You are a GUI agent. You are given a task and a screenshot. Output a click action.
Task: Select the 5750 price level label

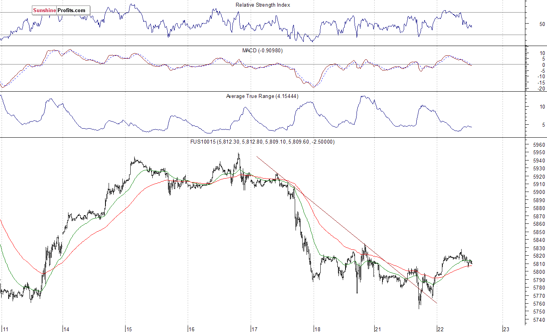(x=539, y=312)
